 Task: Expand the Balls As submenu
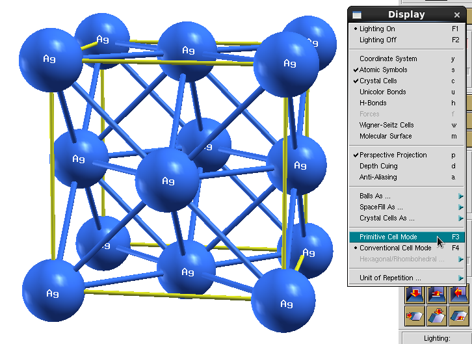click(407, 196)
